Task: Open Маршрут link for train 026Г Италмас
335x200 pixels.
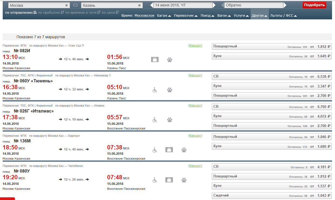Action: (x=195, y=106)
